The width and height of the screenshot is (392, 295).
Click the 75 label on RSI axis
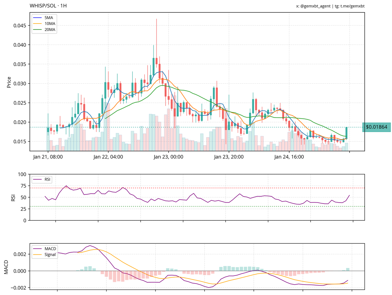[x=24, y=186]
